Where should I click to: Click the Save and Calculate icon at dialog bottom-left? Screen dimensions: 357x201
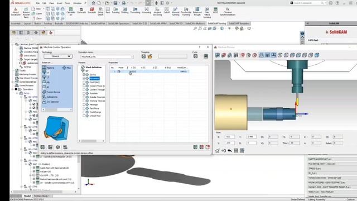50,147
